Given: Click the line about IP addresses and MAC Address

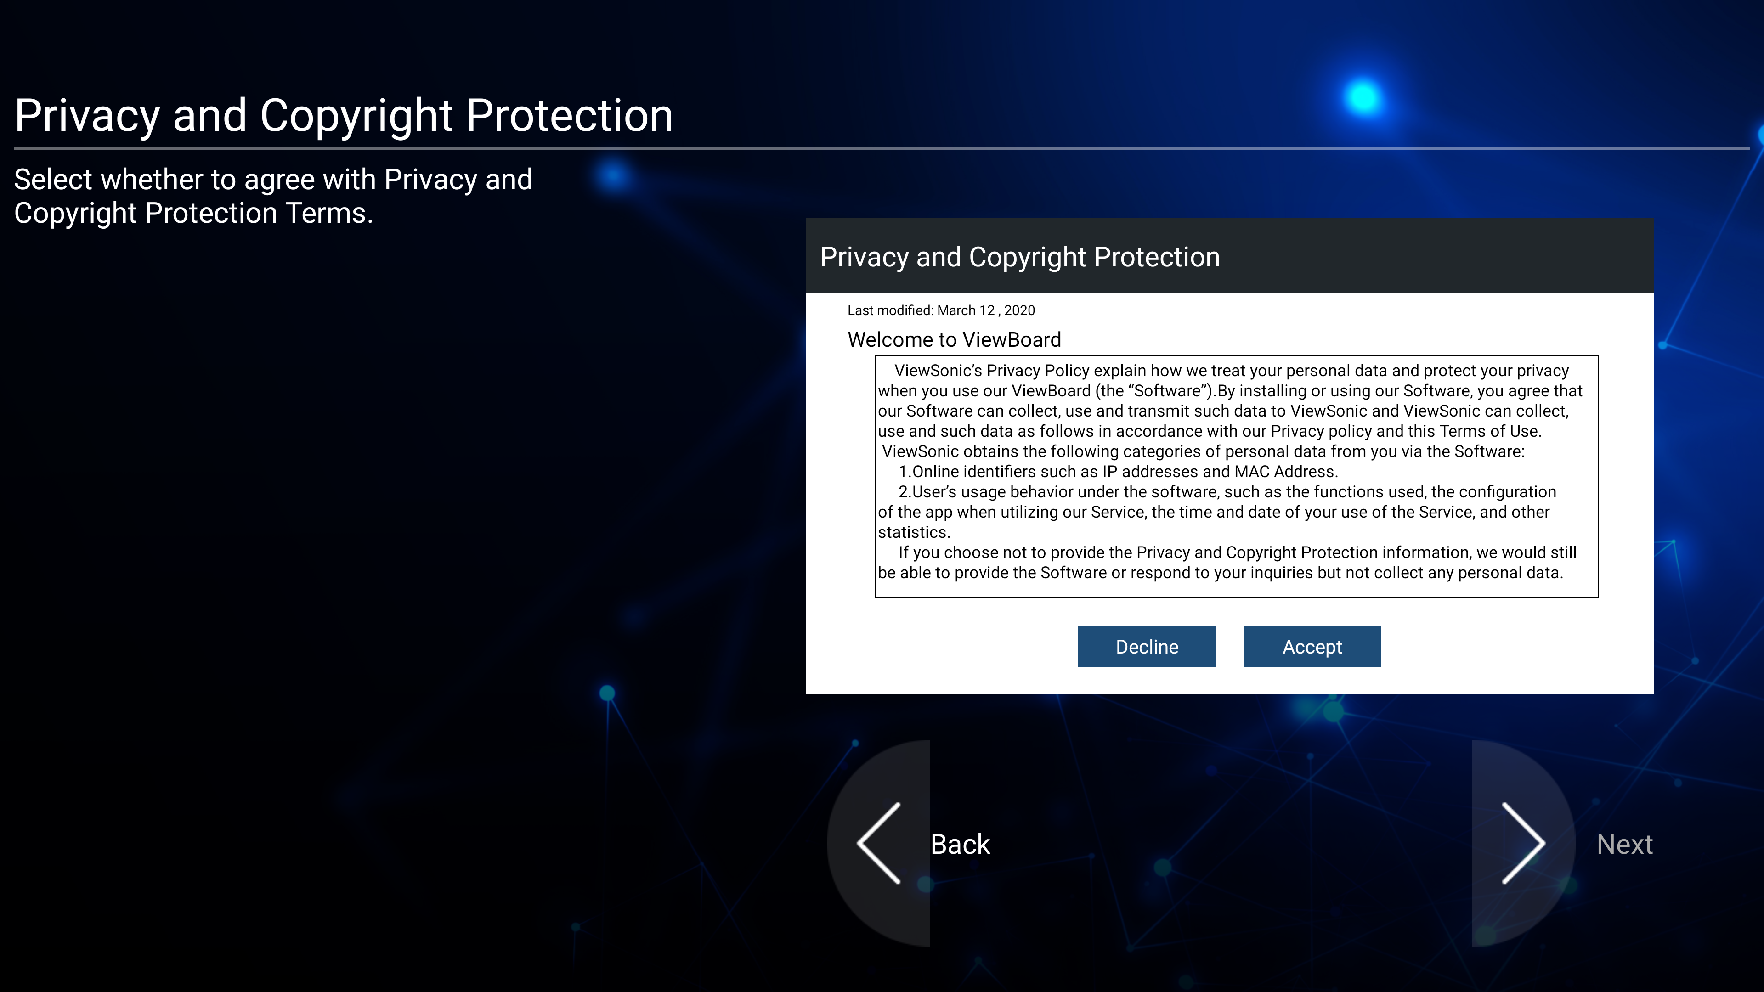Looking at the screenshot, I should [1118, 472].
